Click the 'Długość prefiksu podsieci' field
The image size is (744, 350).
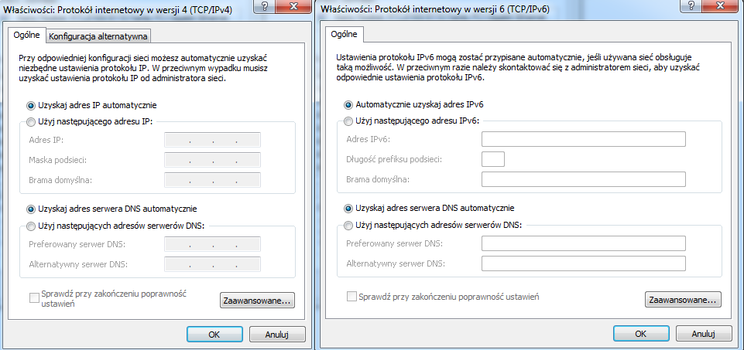(493, 159)
